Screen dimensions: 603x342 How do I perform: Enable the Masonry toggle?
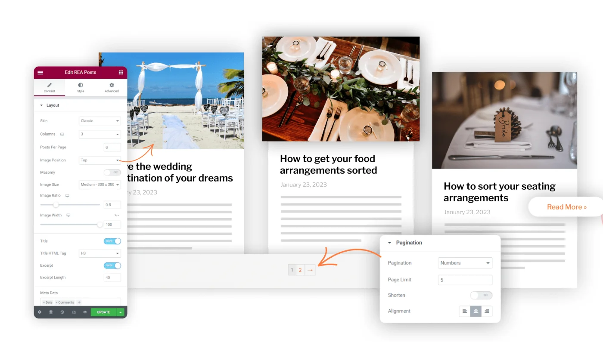pyautogui.click(x=112, y=173)
